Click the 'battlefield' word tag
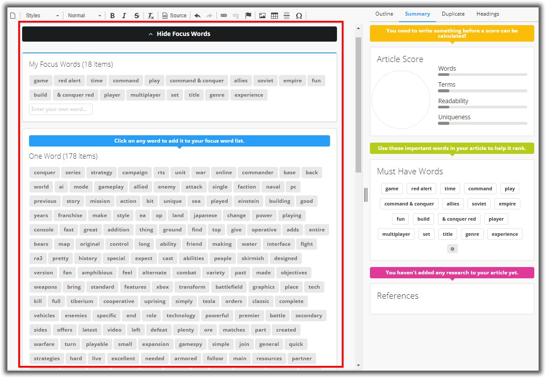 229,287
